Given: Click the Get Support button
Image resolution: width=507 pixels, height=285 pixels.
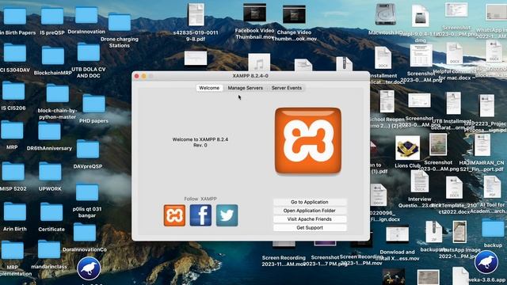Looking at the screenshot, I should (x=310, y=228).
